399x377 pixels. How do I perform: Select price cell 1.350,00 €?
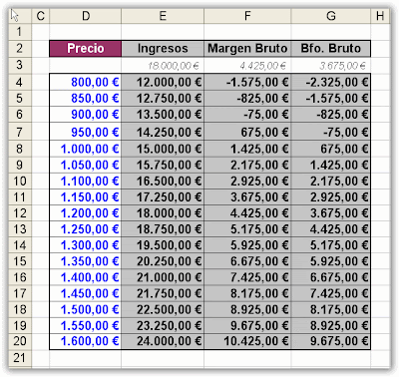86,261
